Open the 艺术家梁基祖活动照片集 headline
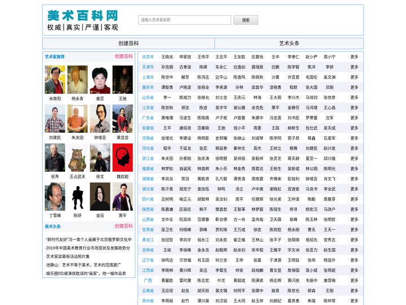 pyautogui.click(x=67, y=256)
